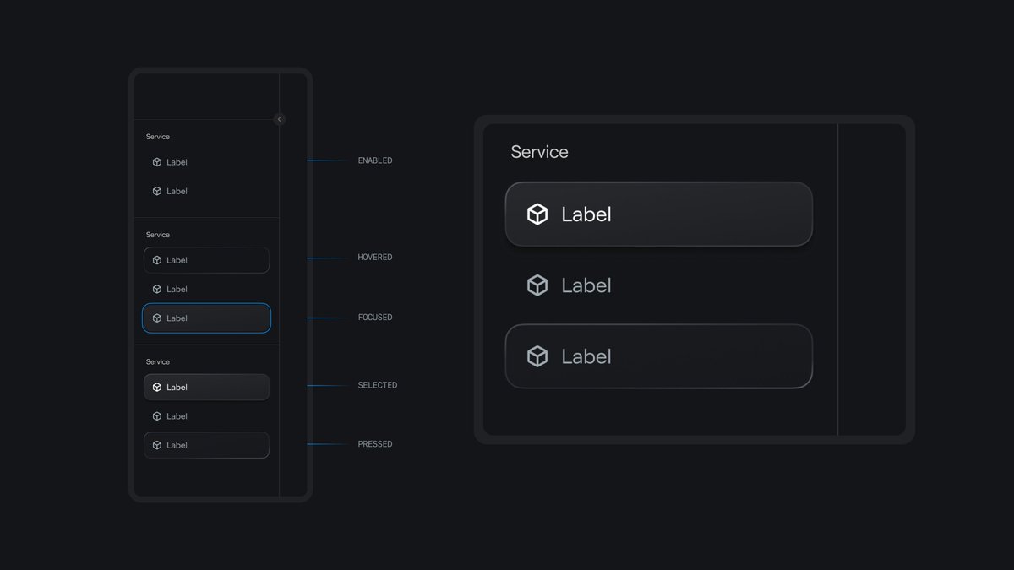This screenshot has height=570, width=1014.
Task: Click the cube icon on the large middle Label row
Action: [537, 285]
